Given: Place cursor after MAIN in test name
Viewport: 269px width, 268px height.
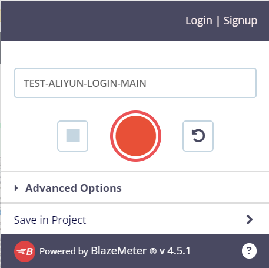Looking at the screenshot, I should (147, 83).
